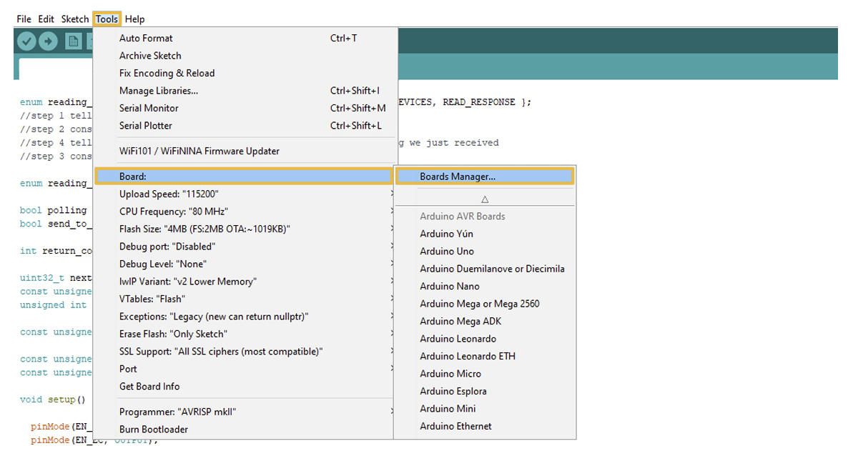Click "READ_RESPONSE" in the code editor
The image size is (848, 466).
(x=478, y=102)
